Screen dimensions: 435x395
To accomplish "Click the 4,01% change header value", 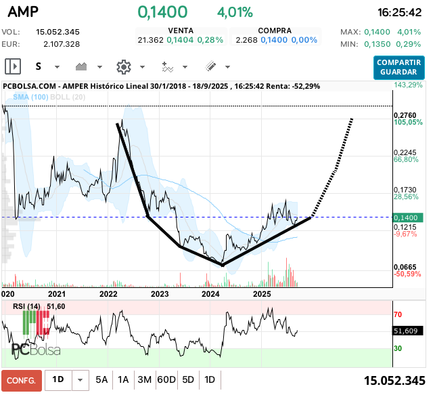I will tap(235, 12).
